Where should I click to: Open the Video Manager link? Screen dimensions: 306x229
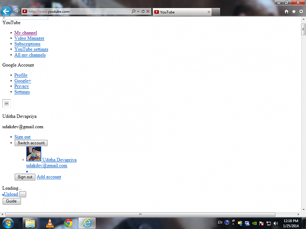coord(29,38)
